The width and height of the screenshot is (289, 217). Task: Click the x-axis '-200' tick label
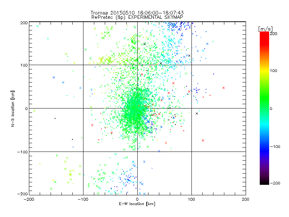click(29, 199)
